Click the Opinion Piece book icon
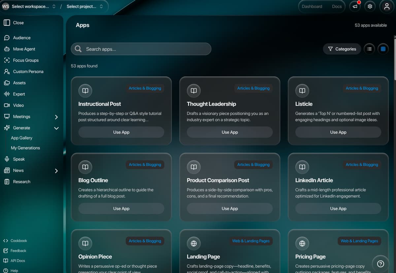Viewport: 396px width, 273px height. (x=85, y=243)
